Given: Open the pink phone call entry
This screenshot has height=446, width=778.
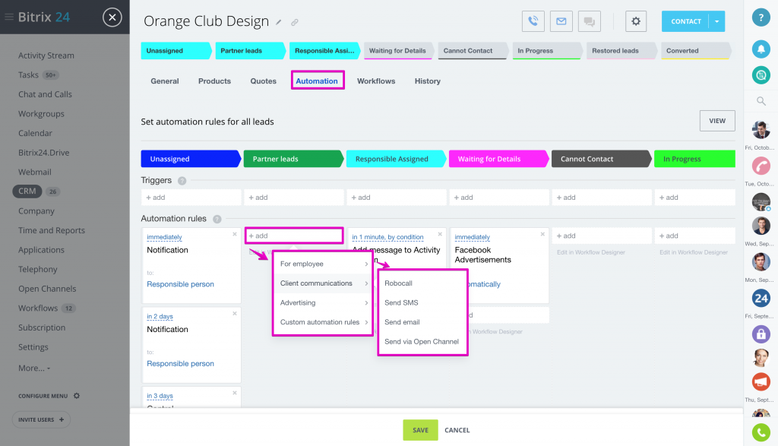Looking at the screenshot, I should [x=761, y=166].
